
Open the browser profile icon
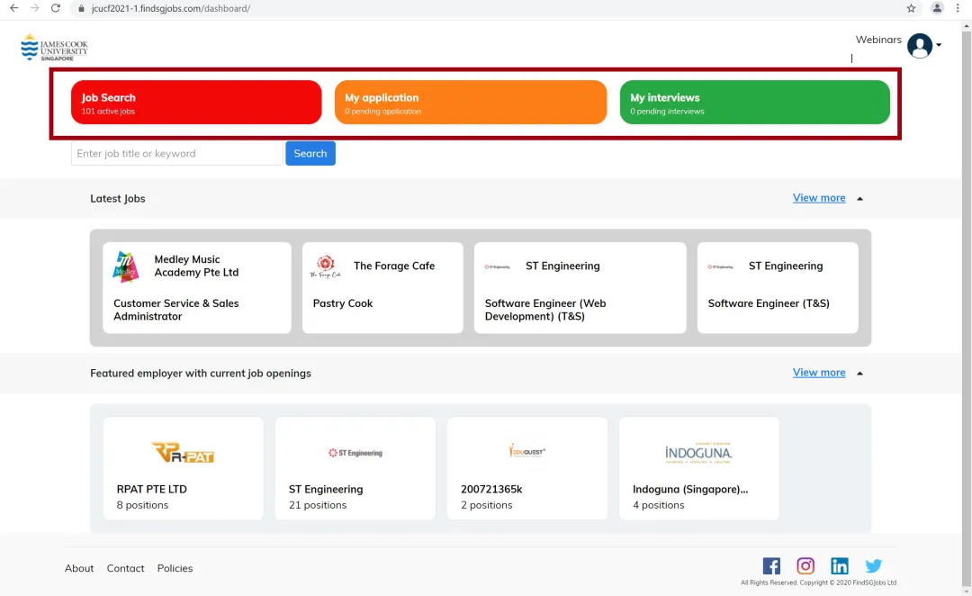tap(937, 8)
